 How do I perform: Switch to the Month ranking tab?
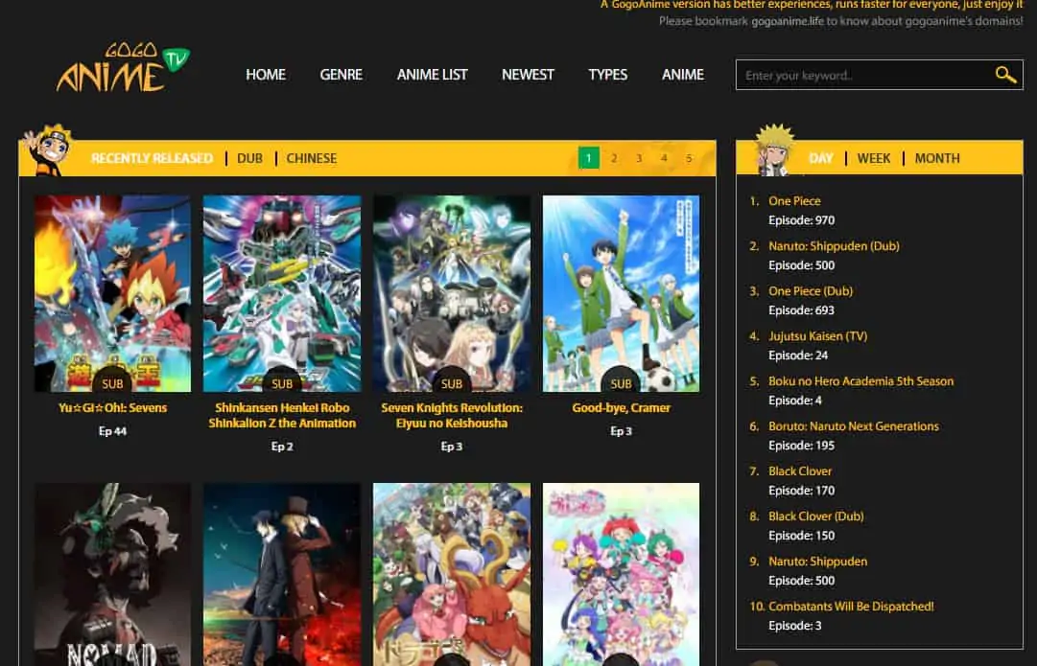tap(937, 158)
